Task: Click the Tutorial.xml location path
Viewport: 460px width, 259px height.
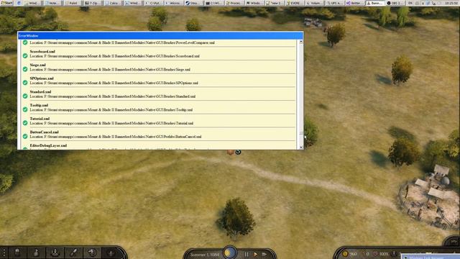Action: coord(111,123)
